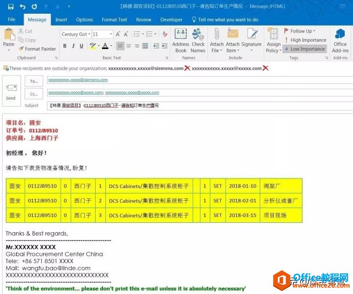The height and width of the screenshot is (294, 353).
Task: Open the Clipboard pane launcher
Action: 56,58
